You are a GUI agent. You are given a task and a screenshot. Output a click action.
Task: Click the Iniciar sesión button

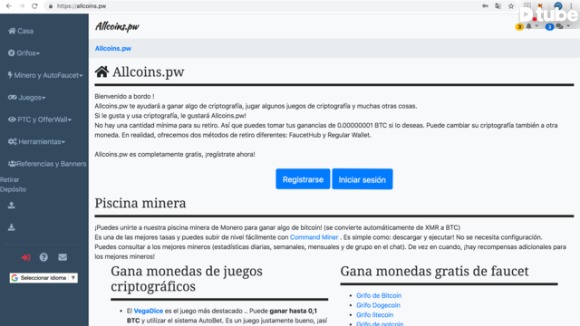click(362, 179)
